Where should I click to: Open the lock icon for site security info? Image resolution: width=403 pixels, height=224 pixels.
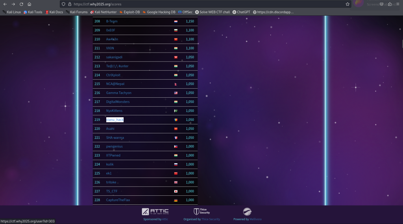pyautogui.click(x=70, y=4)
